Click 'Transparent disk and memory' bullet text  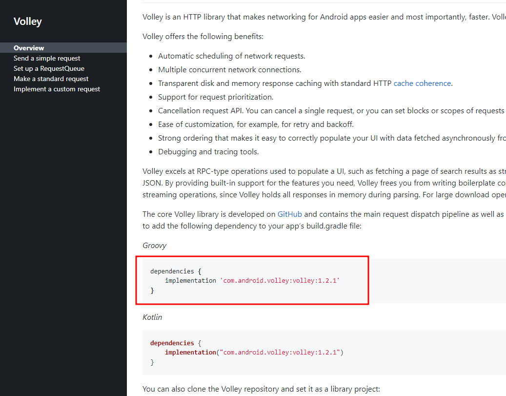coord(305,83)
